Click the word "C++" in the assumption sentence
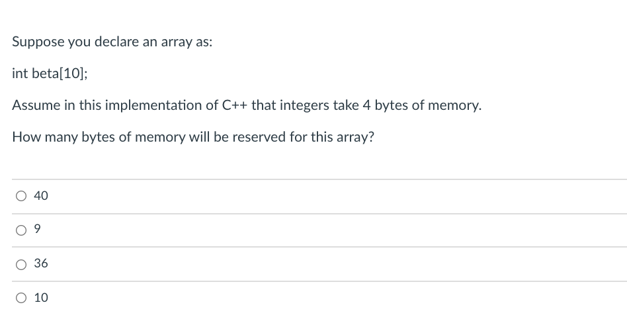 (235, 105)
